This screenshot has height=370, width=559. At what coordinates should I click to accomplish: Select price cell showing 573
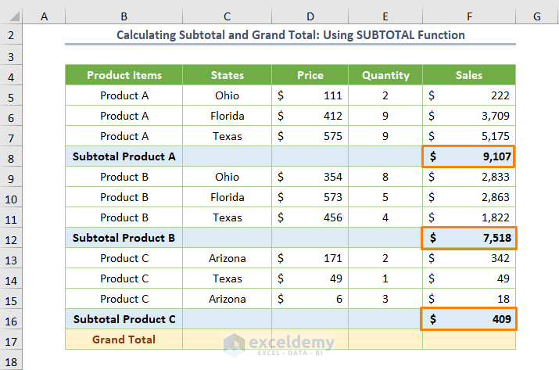(310, 197)
